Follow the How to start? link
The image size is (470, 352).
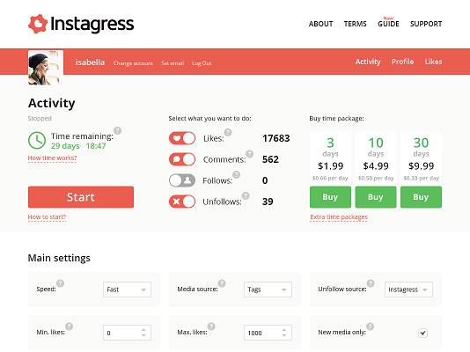[x=47, y=216]
